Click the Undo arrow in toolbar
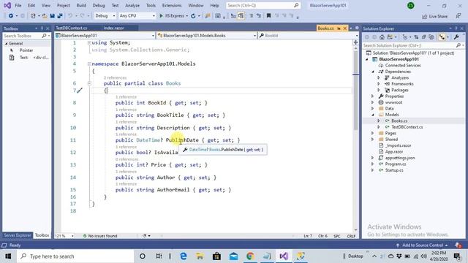 click(x=70, y=16)
